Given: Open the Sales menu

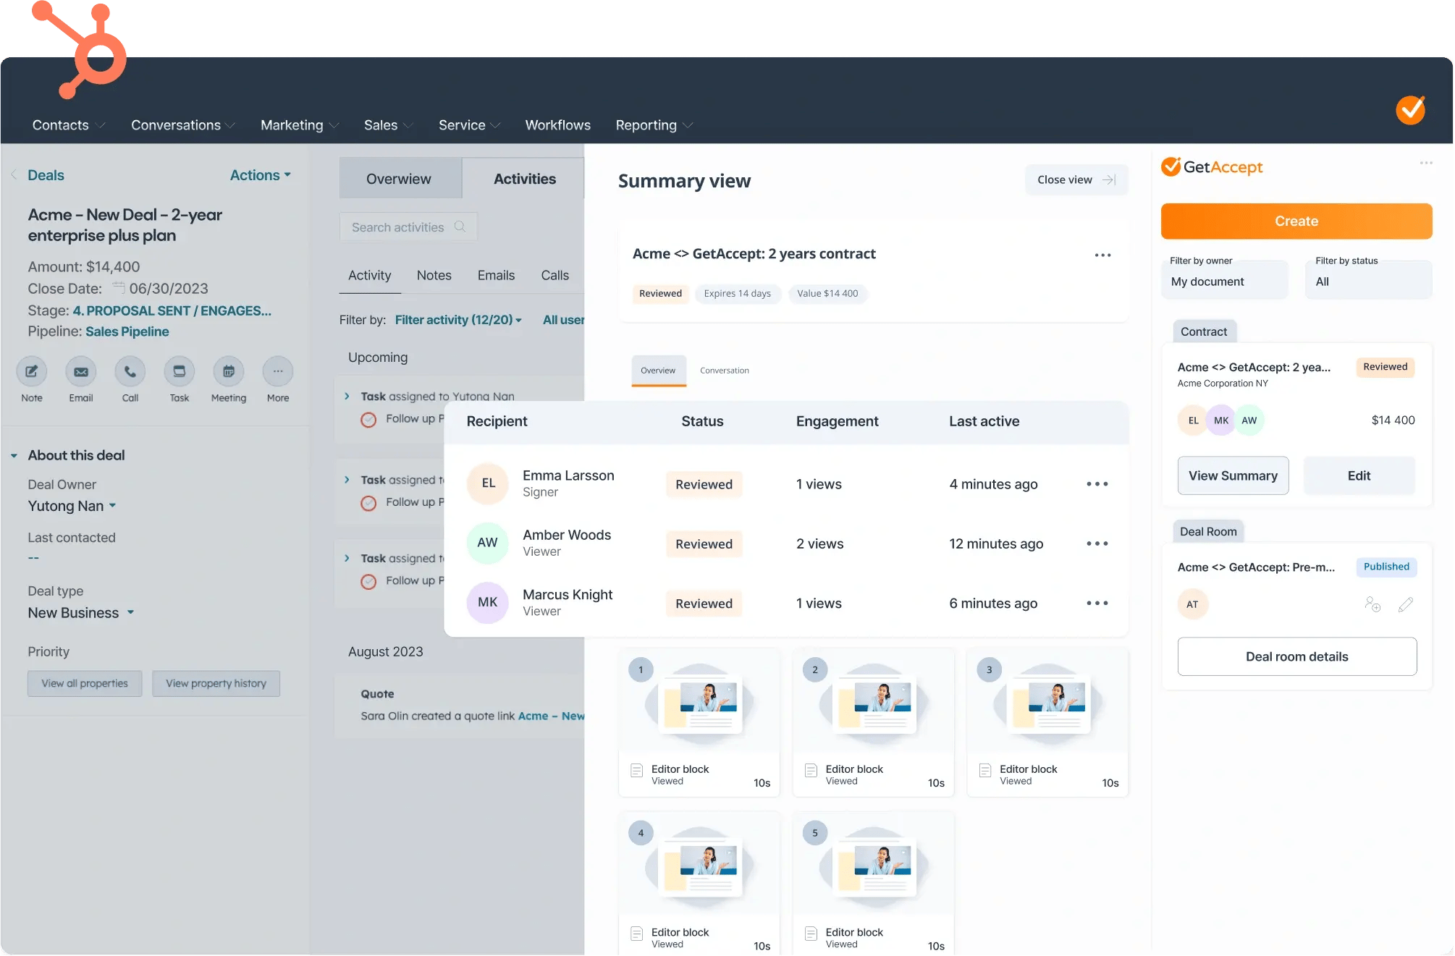Looking at the screenshot, I should pyautogui.click(x=388, y=125).
